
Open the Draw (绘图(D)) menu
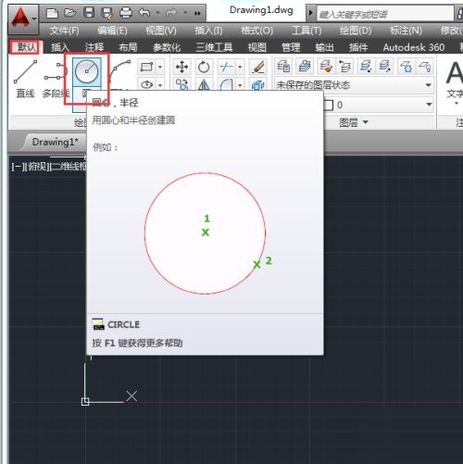click(356, 31)
